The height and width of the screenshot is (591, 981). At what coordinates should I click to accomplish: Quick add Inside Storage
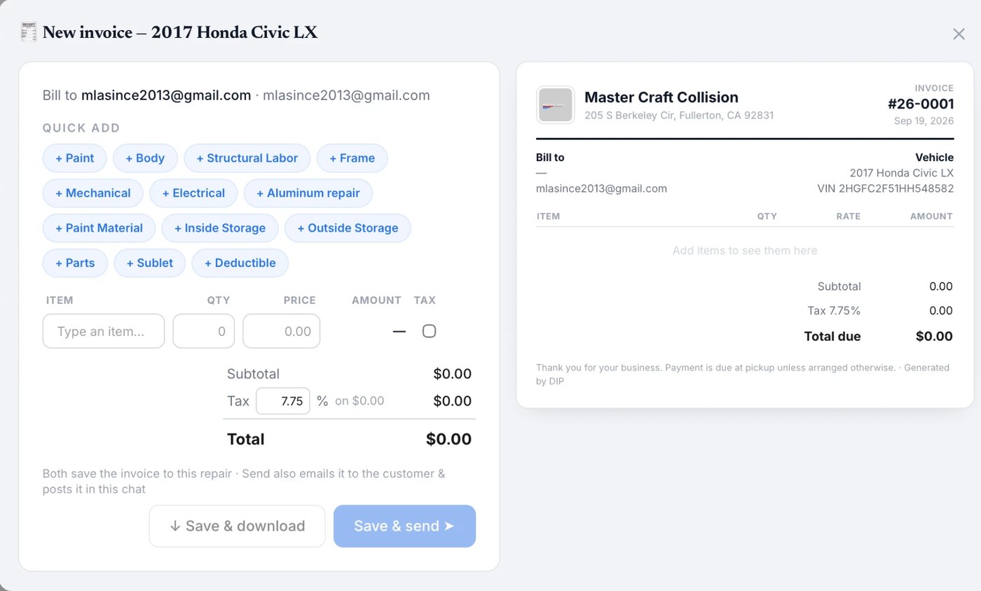point(220,228)
